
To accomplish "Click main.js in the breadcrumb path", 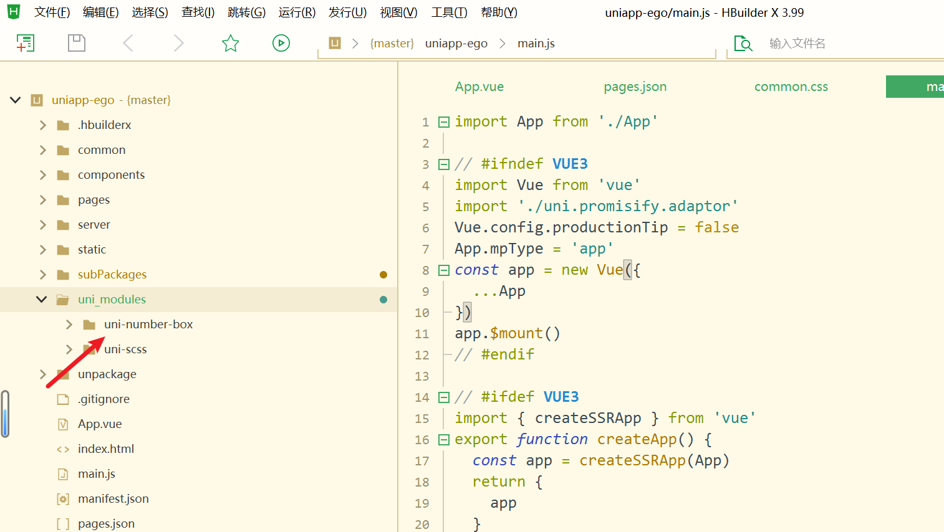I will tap(536, 43).
